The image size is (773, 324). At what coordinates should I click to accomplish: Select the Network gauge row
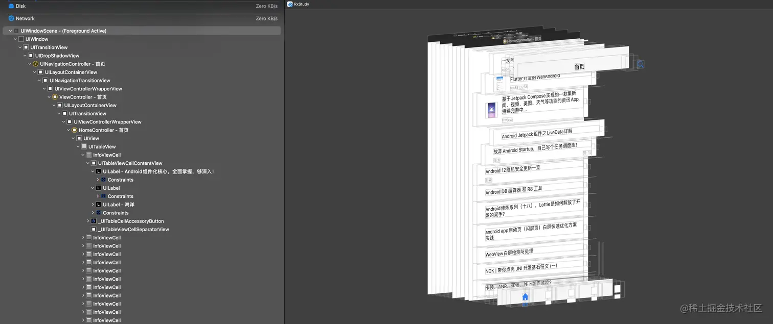[x=142, y=18]
